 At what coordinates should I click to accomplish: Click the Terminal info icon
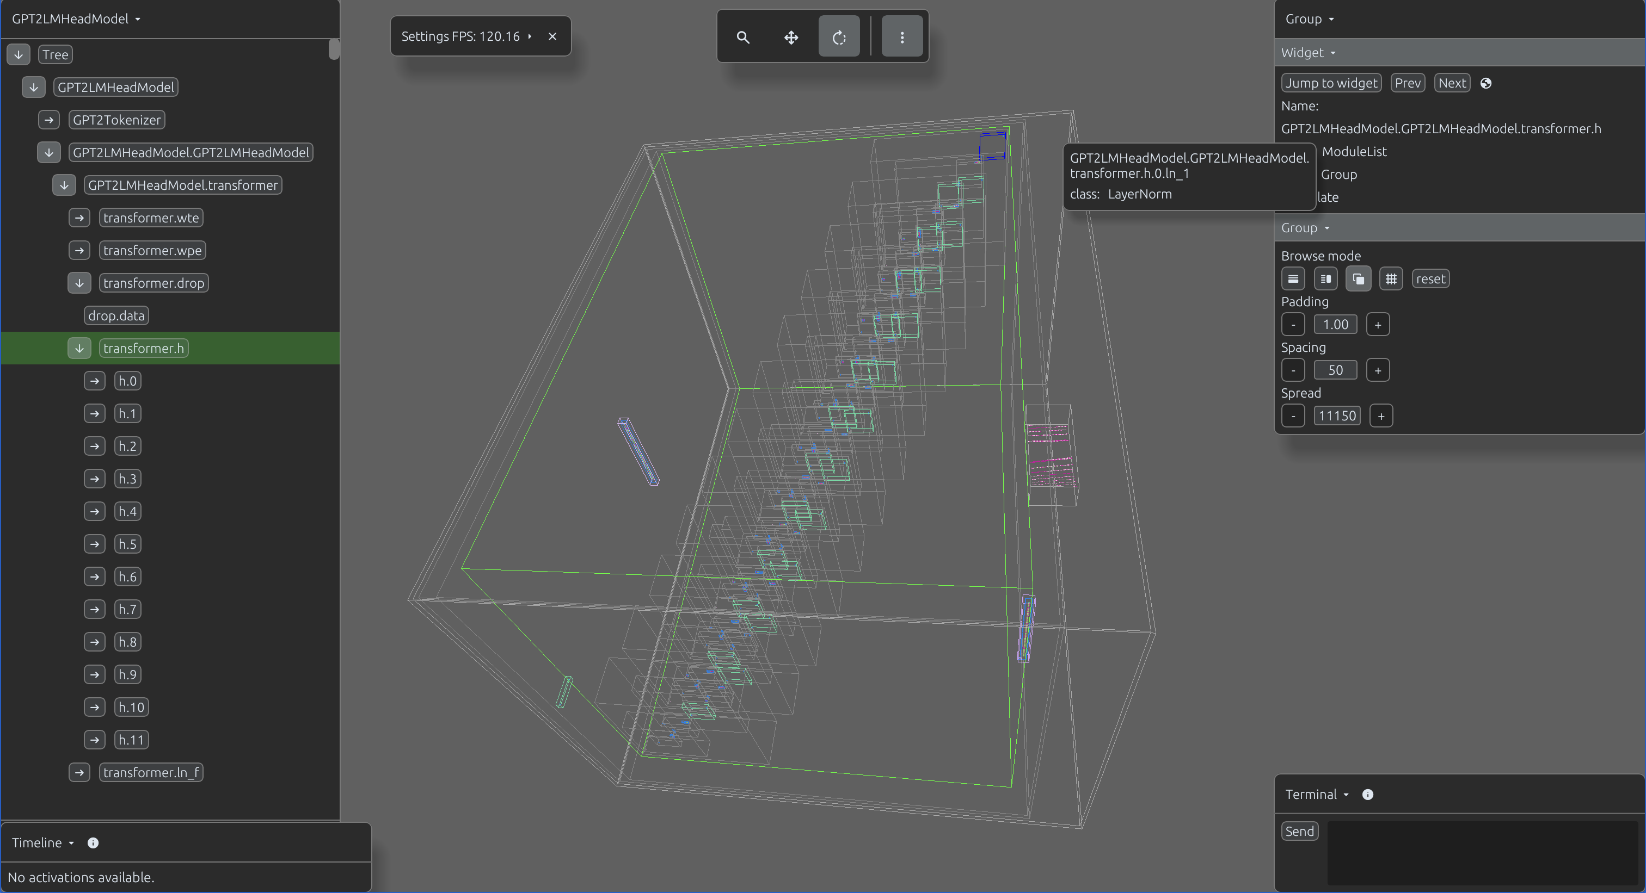click(x=1367, y=794)
